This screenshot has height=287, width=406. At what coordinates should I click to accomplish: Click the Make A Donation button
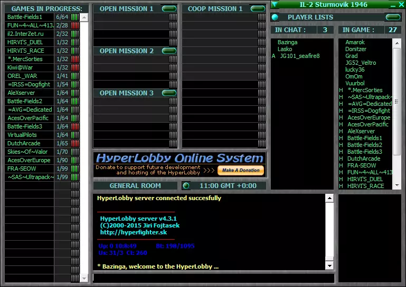[x=241, y=170]
